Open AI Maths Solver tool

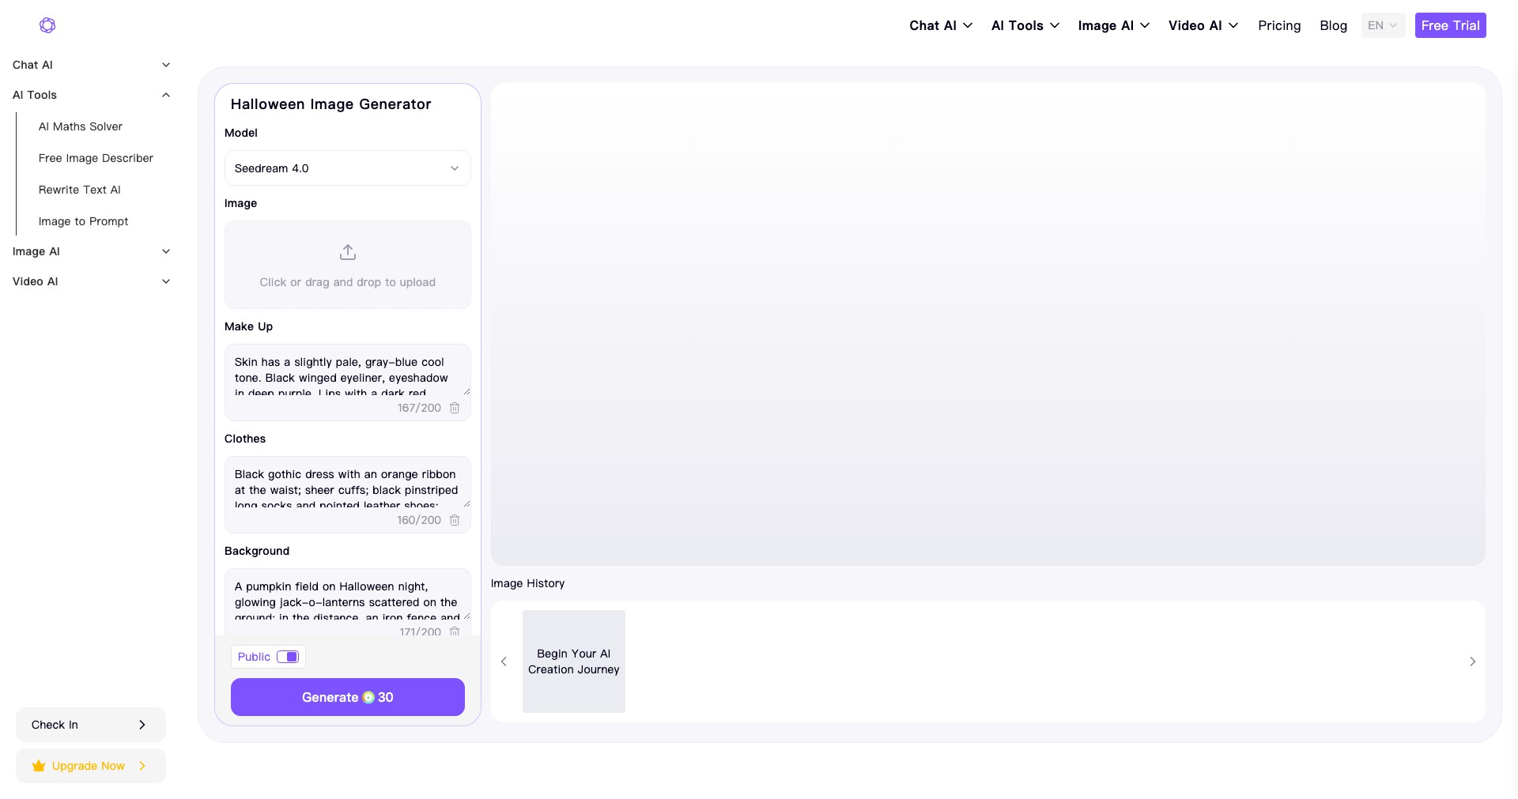click(x=81, y=126)
